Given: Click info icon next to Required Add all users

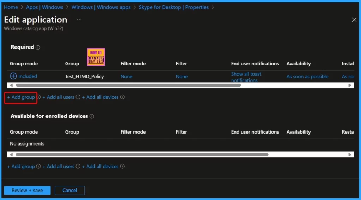Looking at the screenshot, I should point(78,97).
